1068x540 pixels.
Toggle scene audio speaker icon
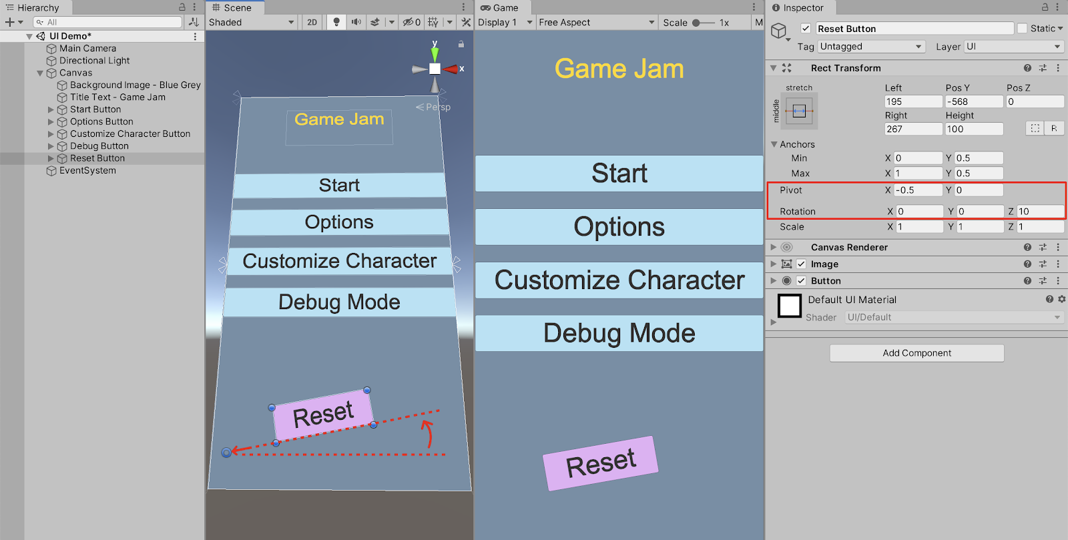356,22
